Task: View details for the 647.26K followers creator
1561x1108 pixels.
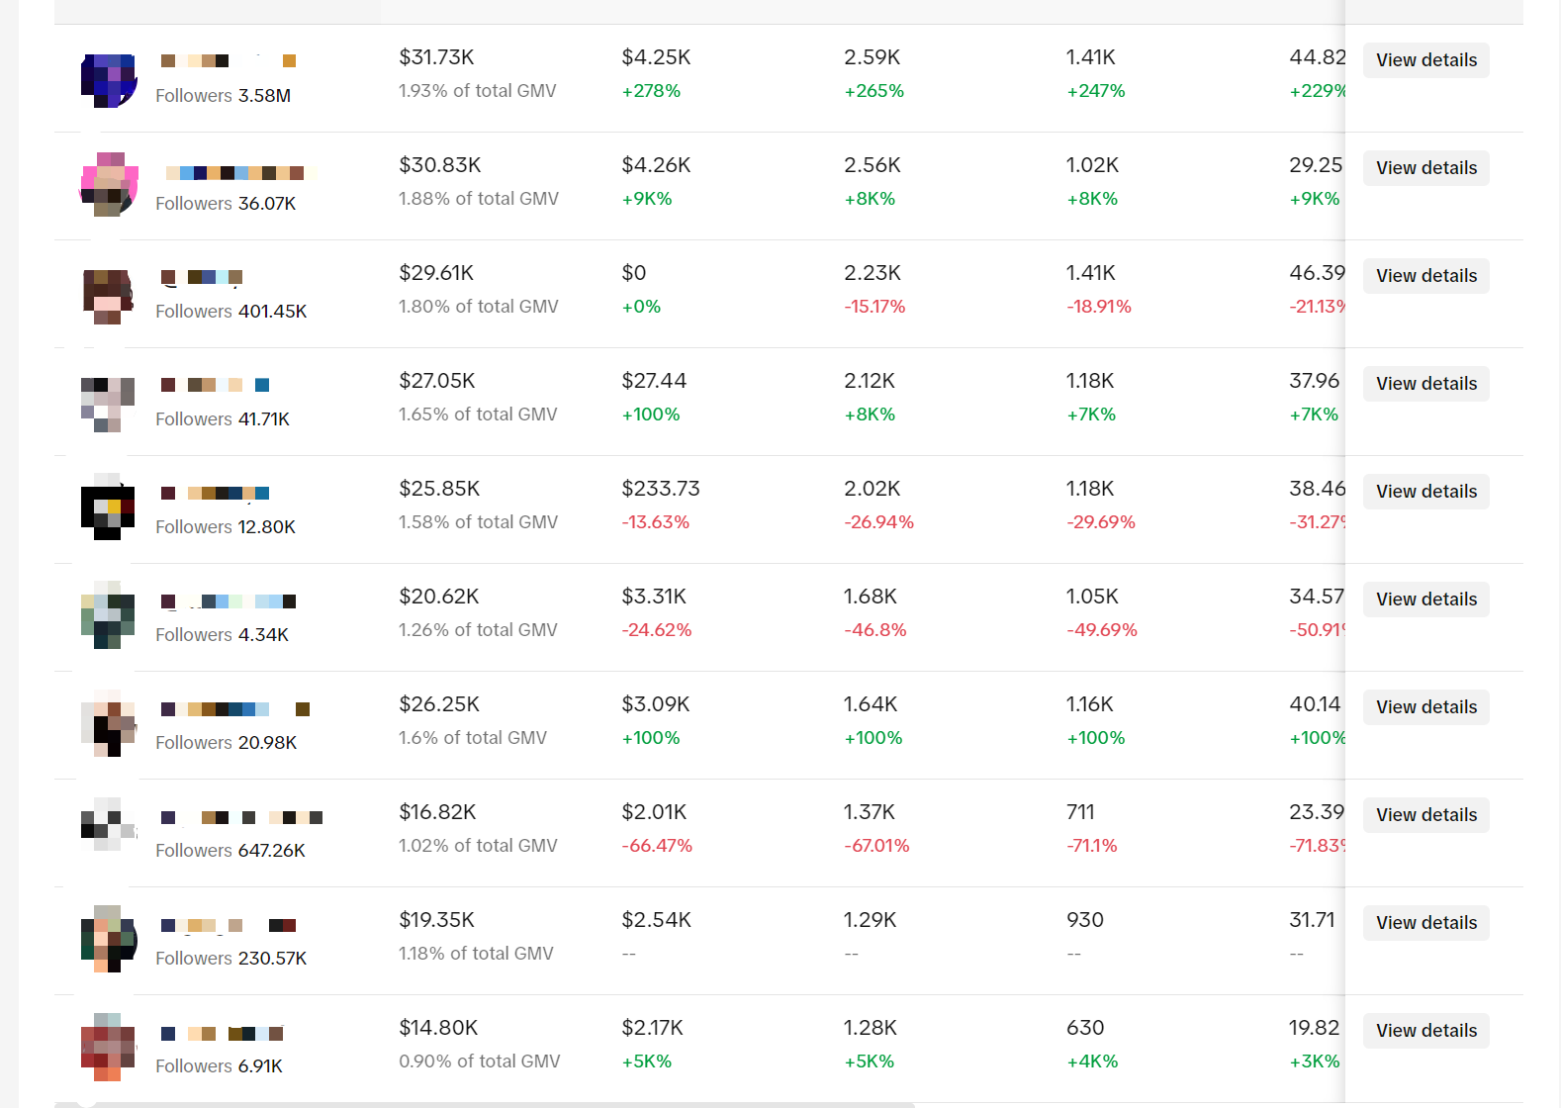Action: click(x=1425, y=815)
